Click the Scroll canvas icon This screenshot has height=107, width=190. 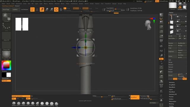point(161,22)
